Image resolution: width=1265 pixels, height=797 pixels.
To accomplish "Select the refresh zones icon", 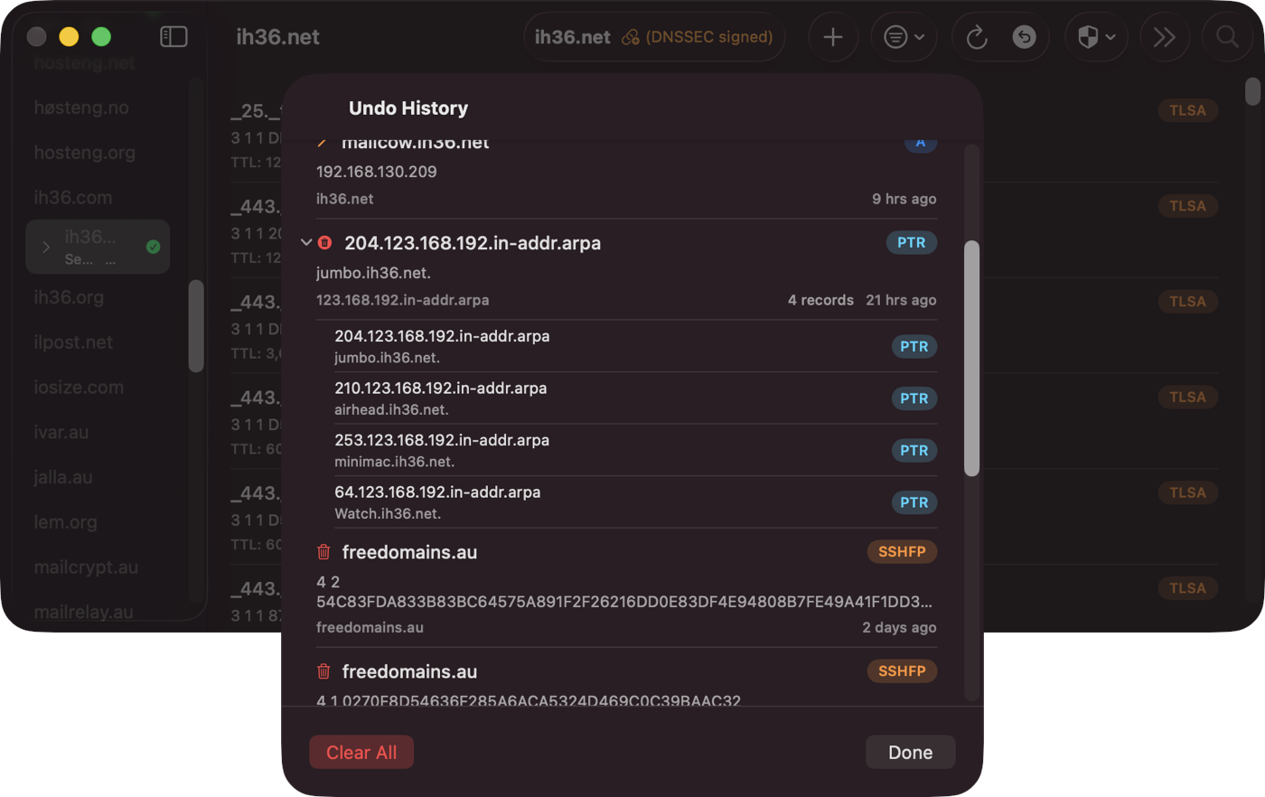I will tap(977, 37).
